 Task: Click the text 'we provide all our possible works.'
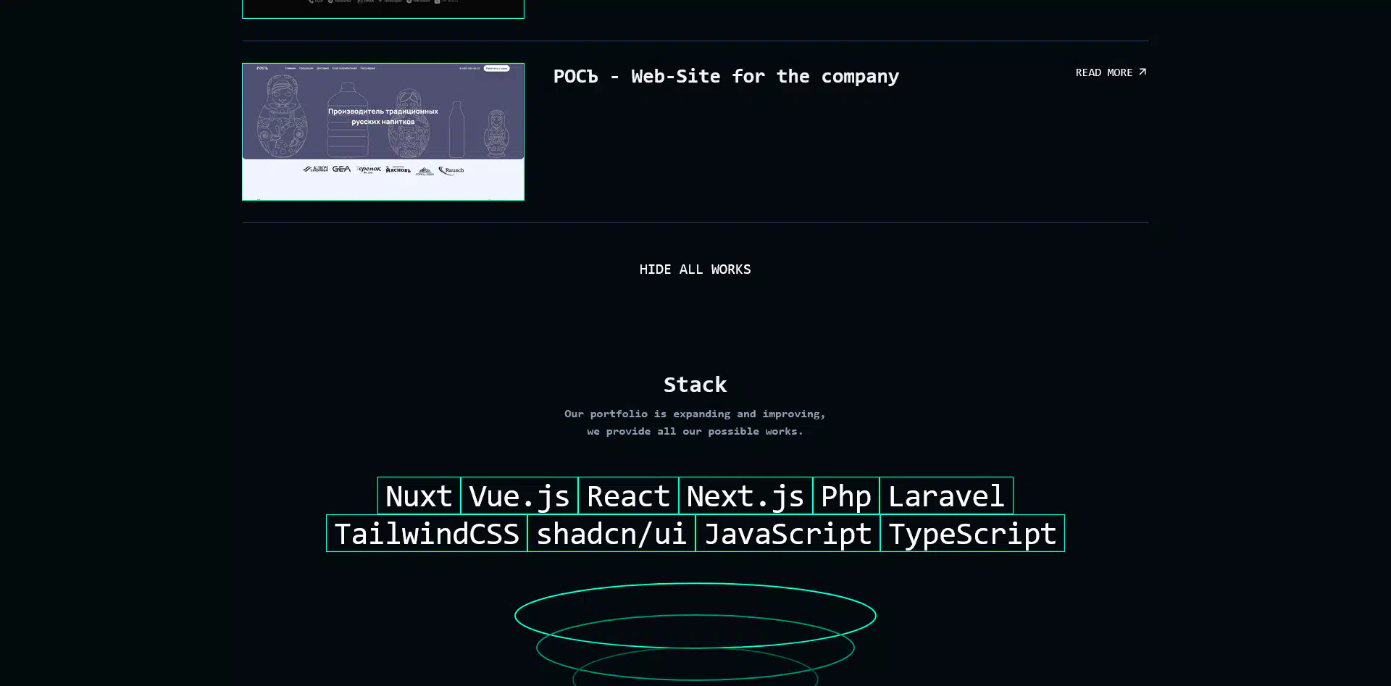(x=695, y=432)
